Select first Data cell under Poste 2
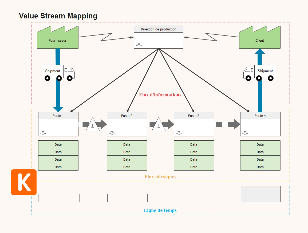Image resolution: width=308 pixels, height=233 pixels. [x=127, y=144]
